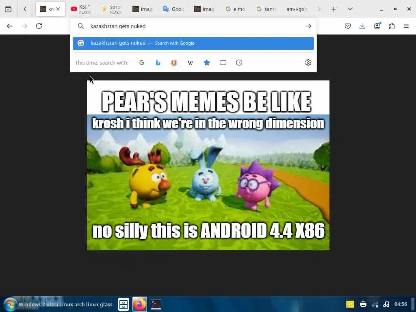Click inside the address bar text field
This screenshot has width=416, height=312.
click(x=196, y=26)
